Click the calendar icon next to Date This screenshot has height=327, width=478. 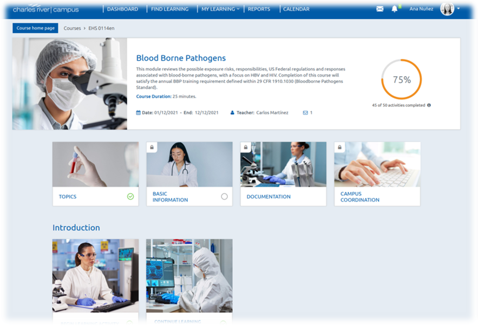(137, 113)
